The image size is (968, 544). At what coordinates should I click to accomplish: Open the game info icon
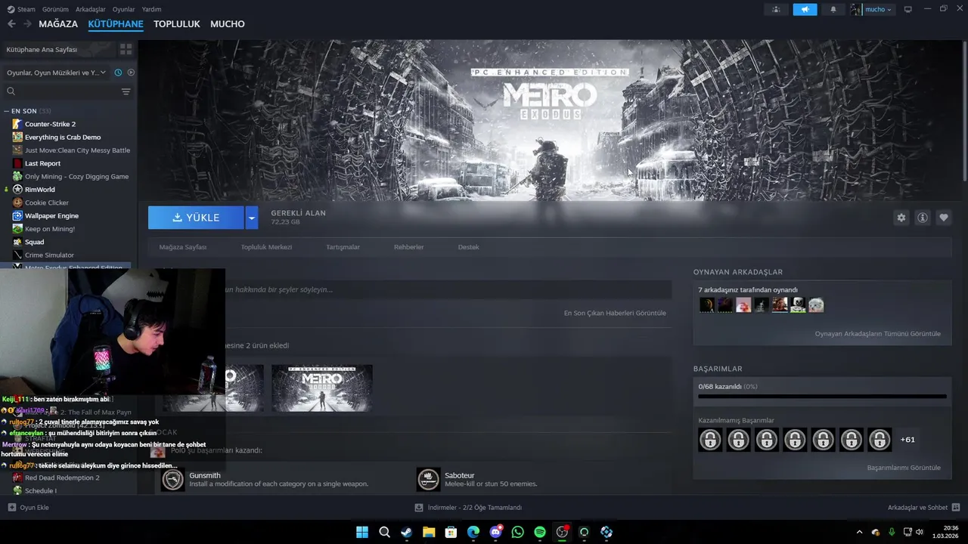coord(922,218)
